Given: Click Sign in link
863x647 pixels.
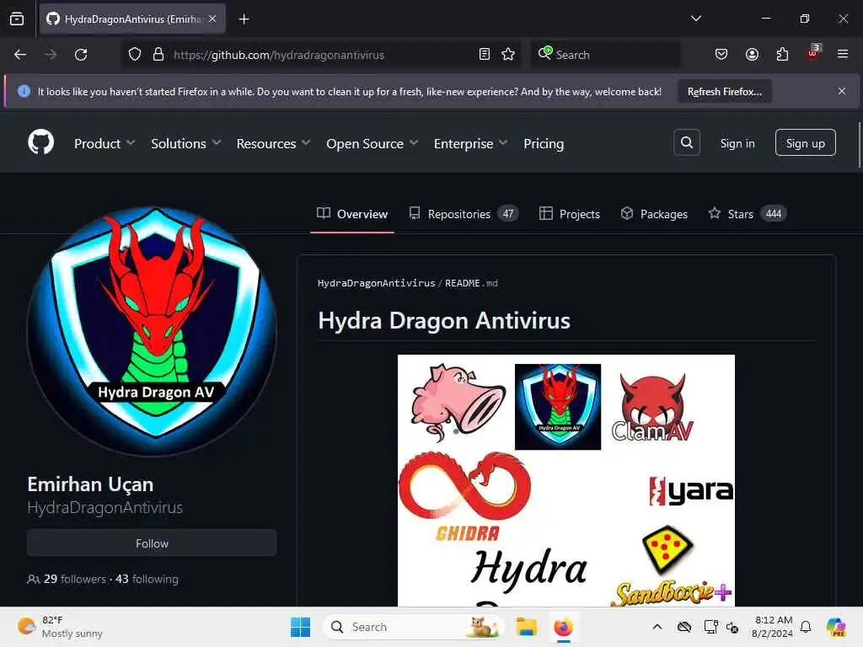Looking at the screenshot, I should coord(737,143).
